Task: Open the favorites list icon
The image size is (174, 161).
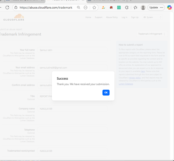Action: 135,8
